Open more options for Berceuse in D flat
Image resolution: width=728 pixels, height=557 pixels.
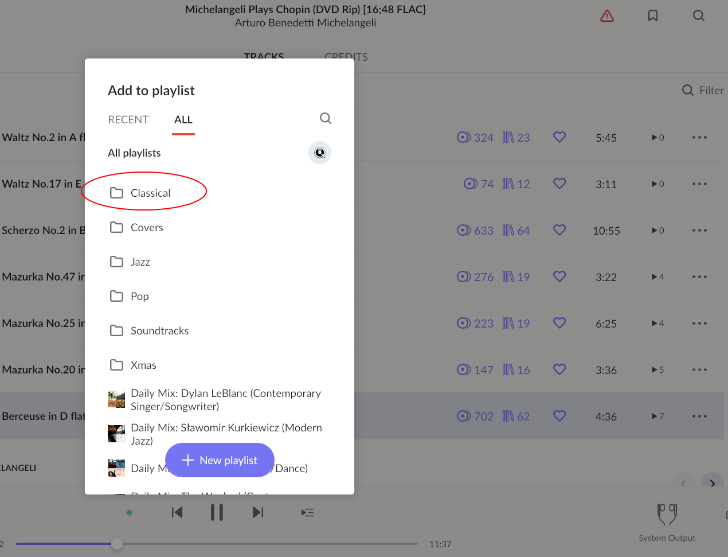699,416
